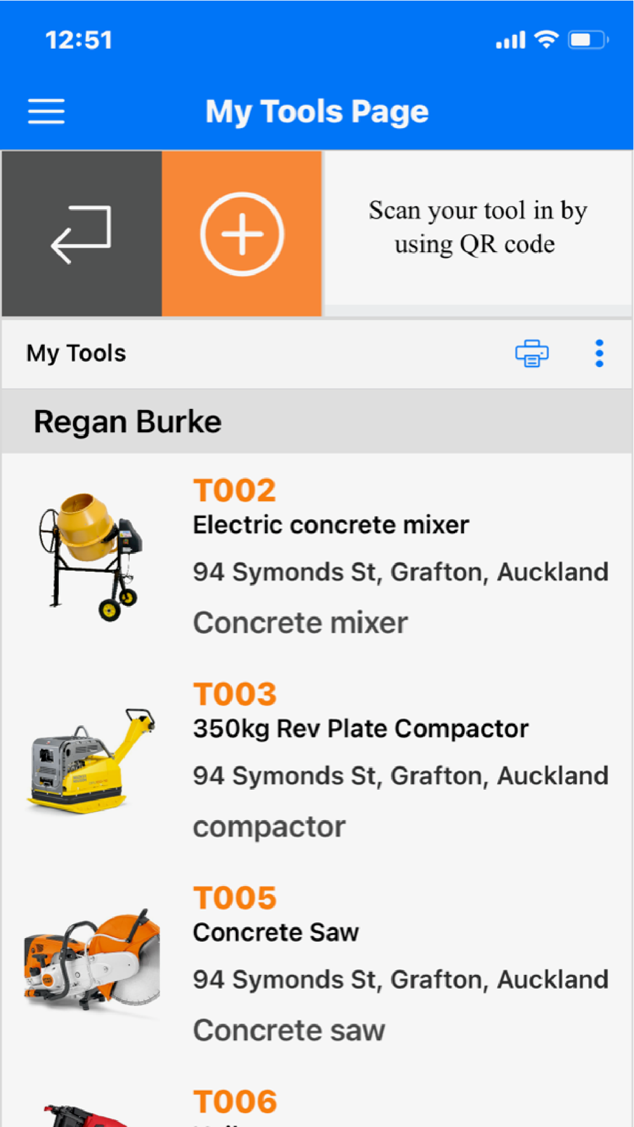Tap the Wi-Fi status icon
Screen dimensions: 634x1127
(546, 39)
